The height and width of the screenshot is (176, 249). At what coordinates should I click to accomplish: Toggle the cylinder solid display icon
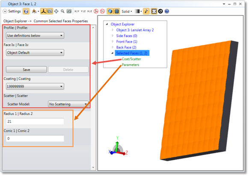(117, 12)
